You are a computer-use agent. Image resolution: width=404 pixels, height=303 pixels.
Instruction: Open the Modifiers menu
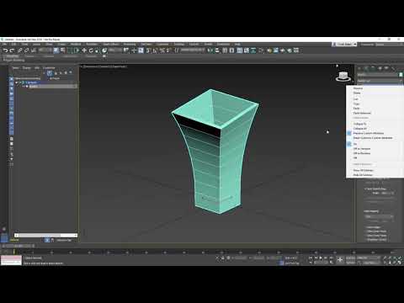point(76,44)
